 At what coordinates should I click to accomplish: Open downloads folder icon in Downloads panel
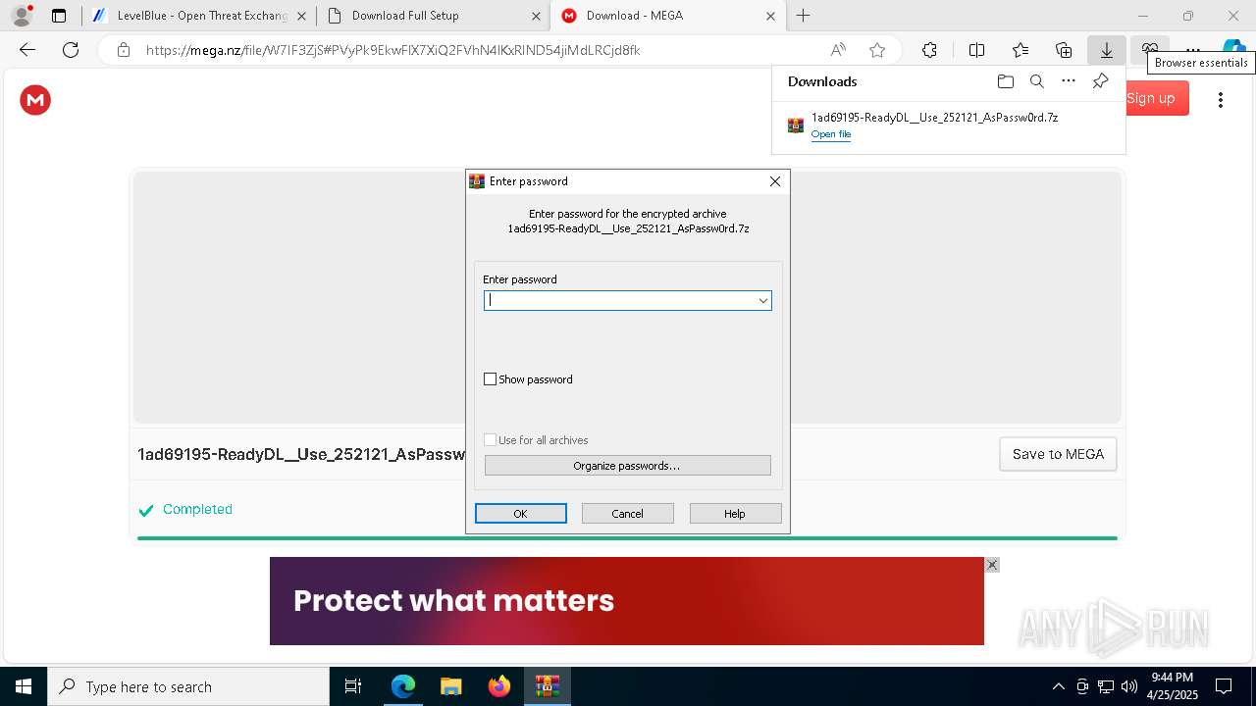point(1005,81)
